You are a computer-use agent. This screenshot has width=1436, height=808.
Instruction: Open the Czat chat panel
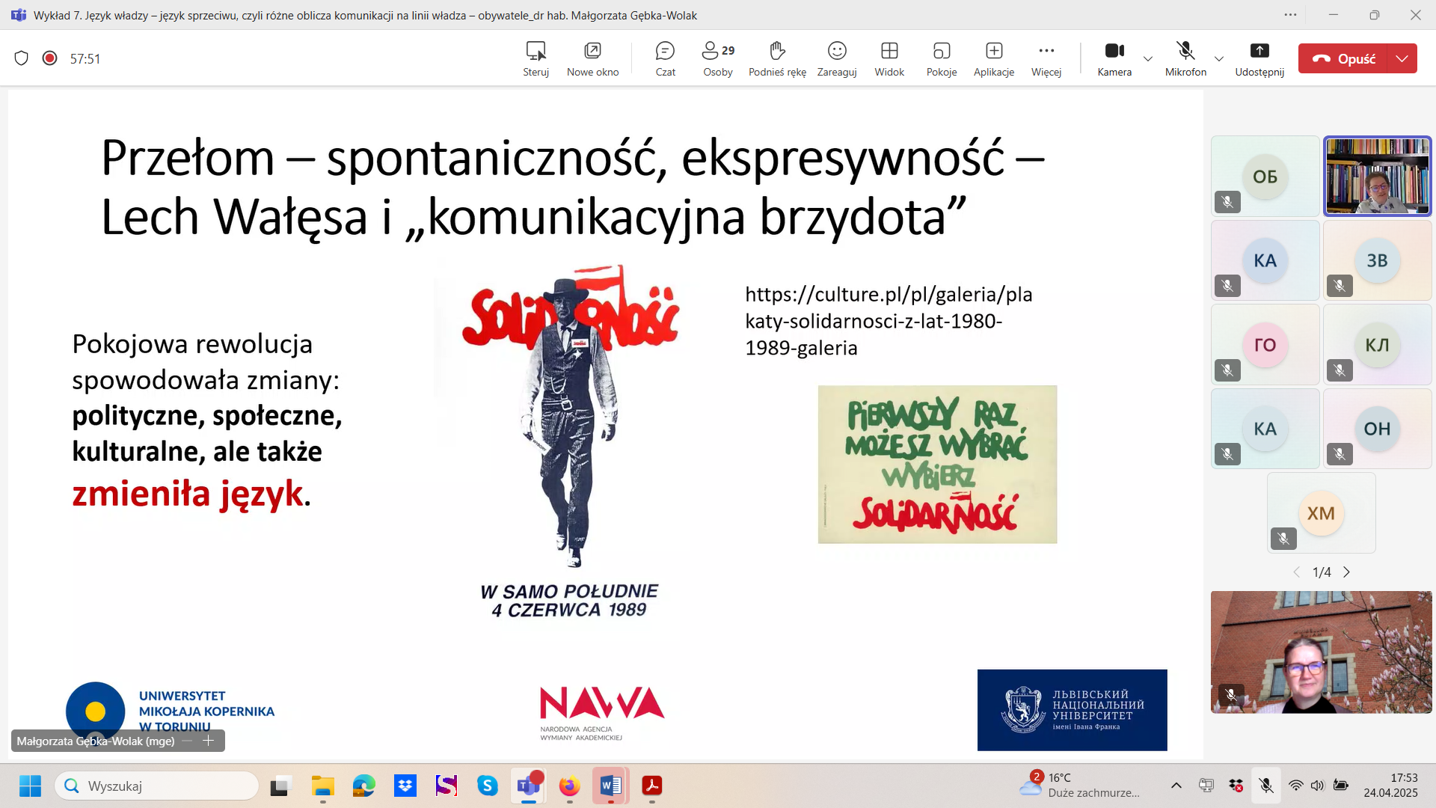click(x=665, y=58)
